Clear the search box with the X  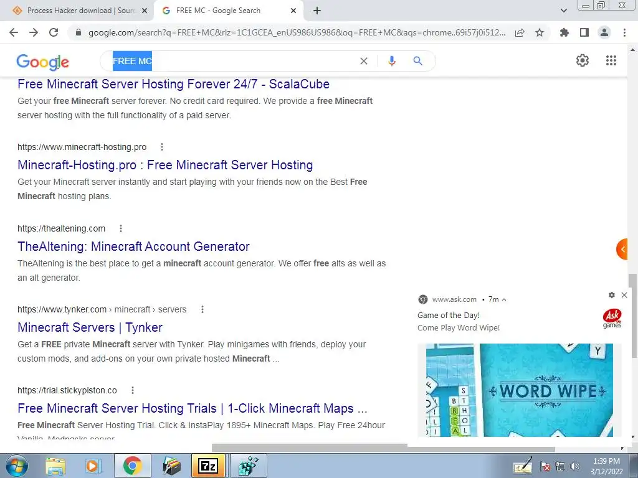coord(364,61)
